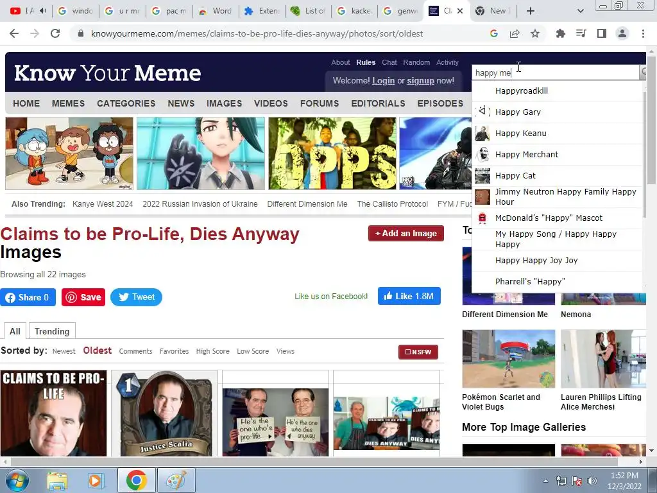Open the Chrome profile avatar icon
Screen dimensions: 657x493
[x=622, y=33]
